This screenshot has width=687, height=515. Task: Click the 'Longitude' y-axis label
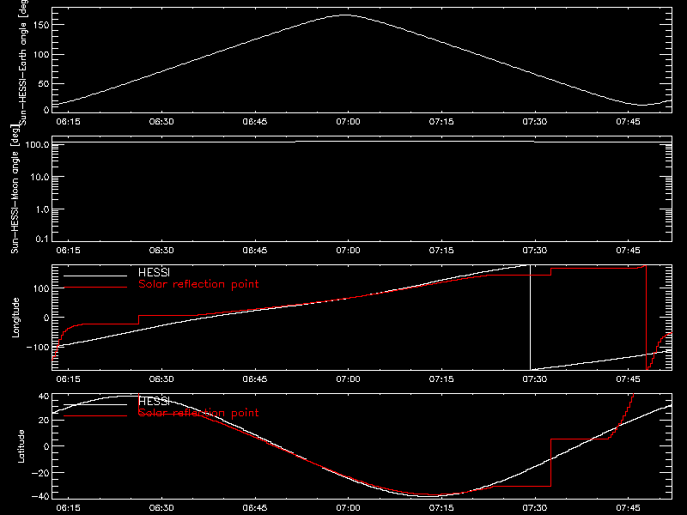point(15,318)
